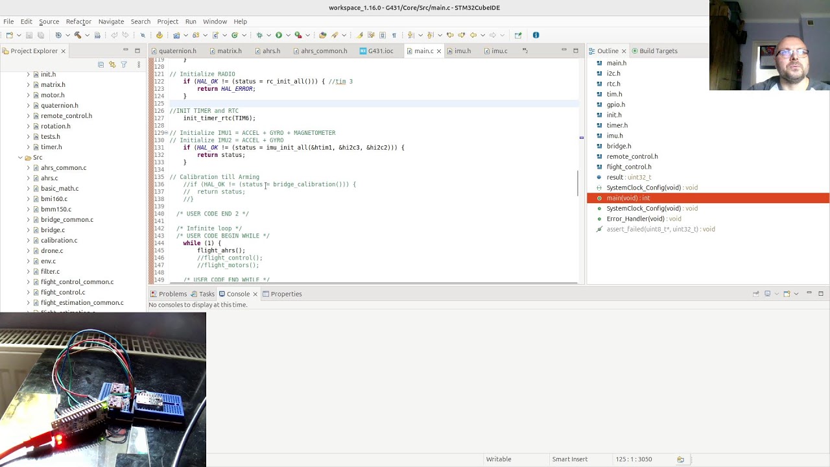Viewport: 830px width, 467px height.
Task: Maximize the Console panel
Action: point(820,294)
